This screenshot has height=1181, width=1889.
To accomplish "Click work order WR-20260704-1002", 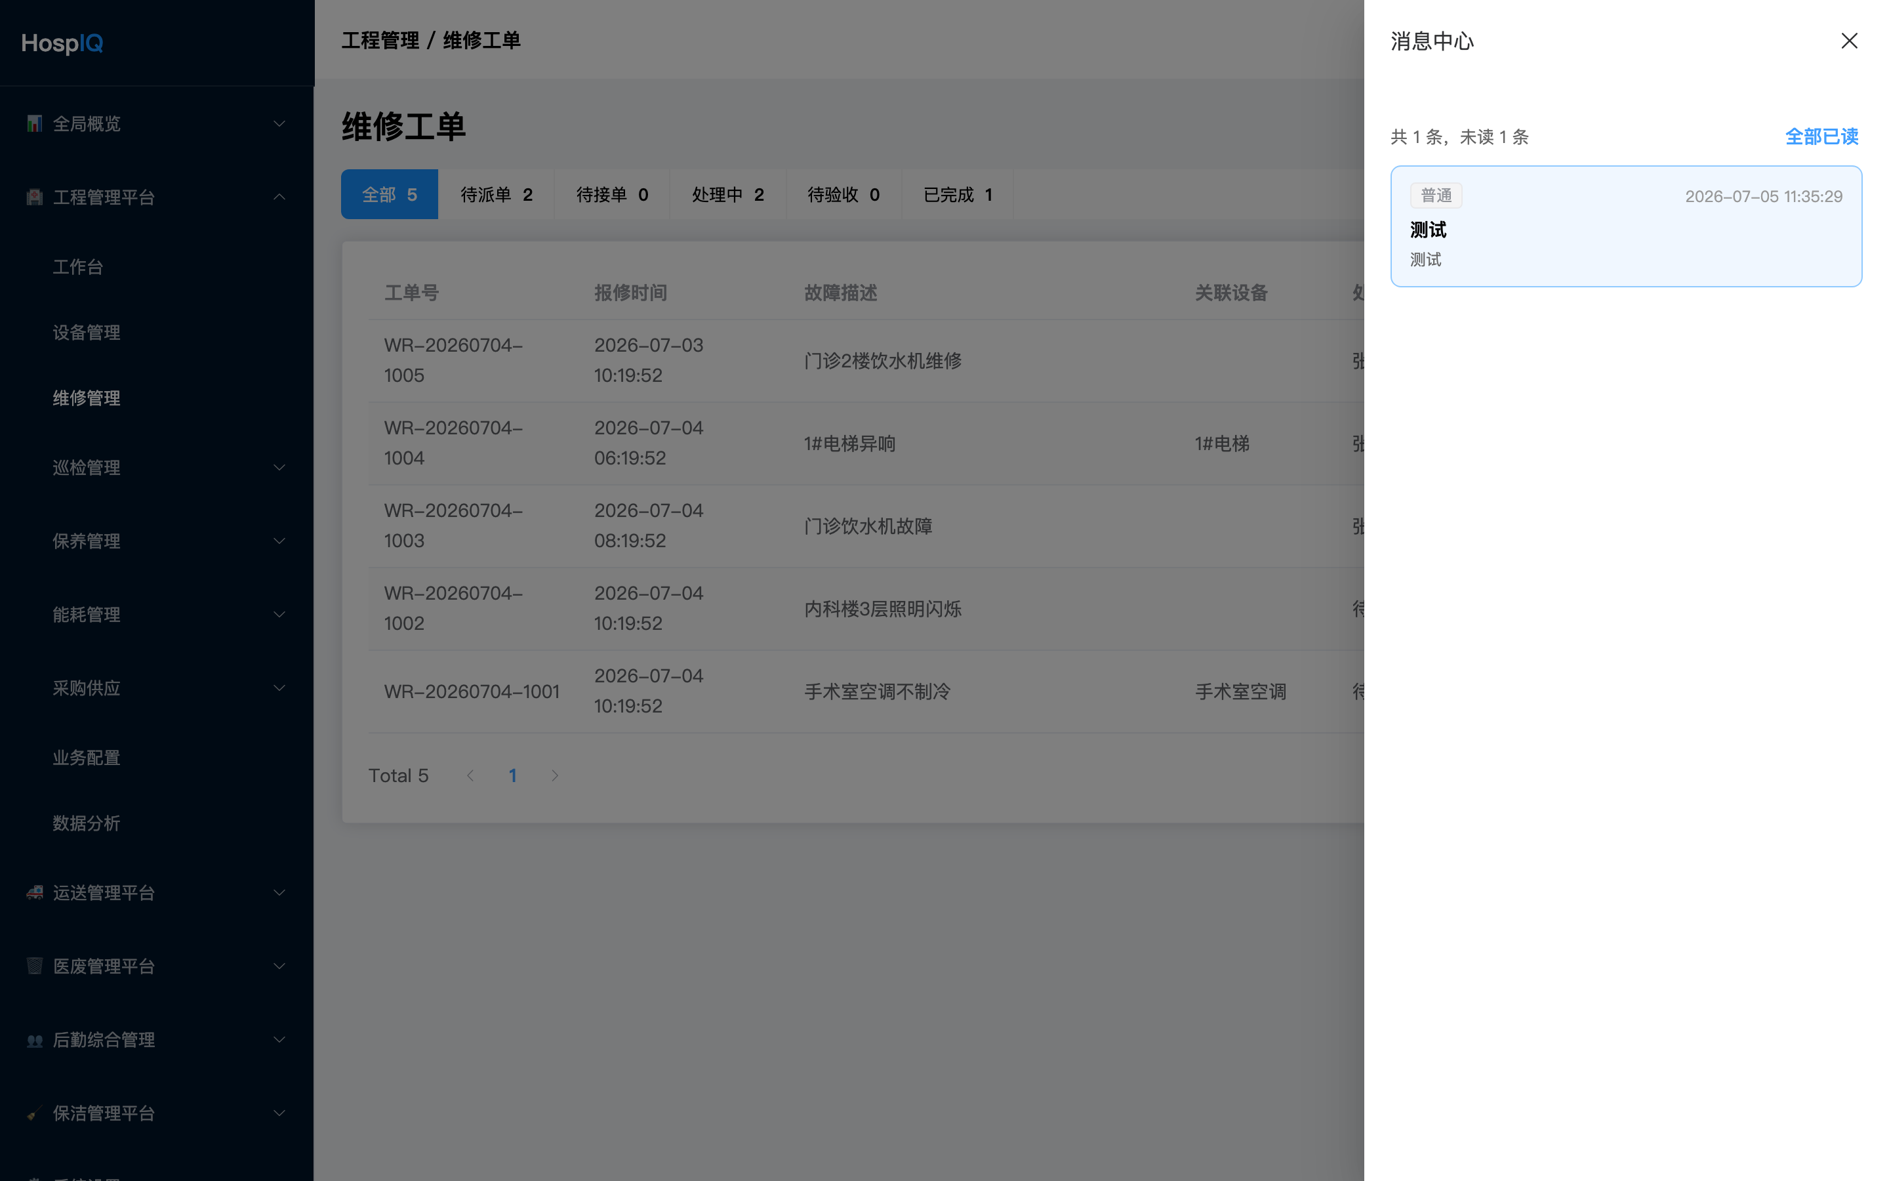I will coord(453,608).
